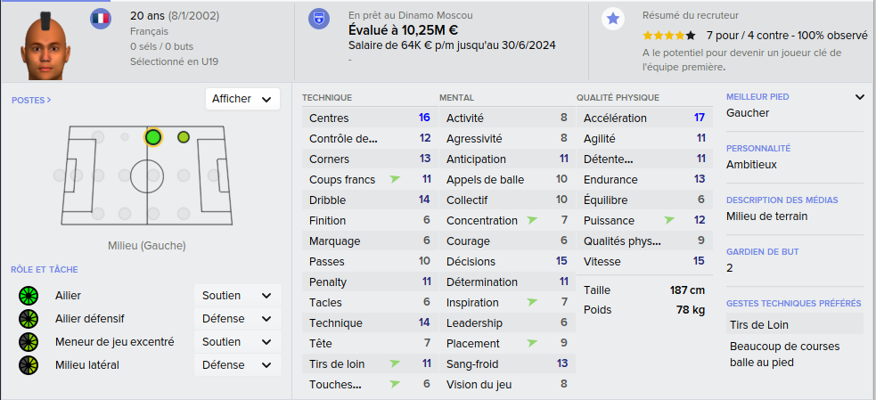Open the Afficher dropdown
This screenshot has height=400, width=876.
[x=242, y=99]
